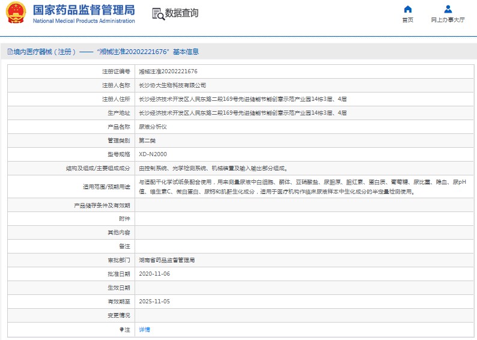This screenshot has height=340, width=477.
Task: Open the 网上办事大厅 user icon
Action: (448, 9)
